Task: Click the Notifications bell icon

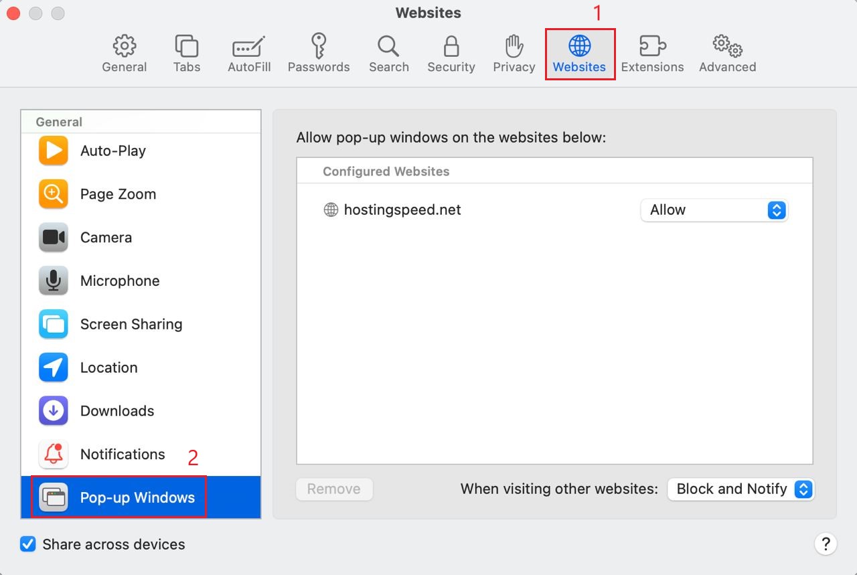Action: [x=53, y=454]
